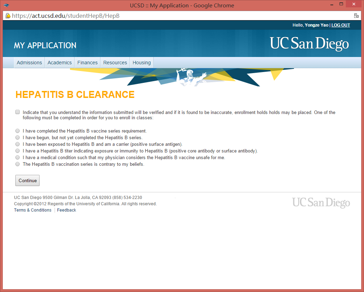Click the Chrome window app icon
The width and height of the screenshot is (364, 292).
point(6,5)
